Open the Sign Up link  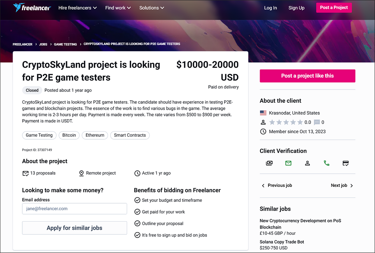point(296,8)
